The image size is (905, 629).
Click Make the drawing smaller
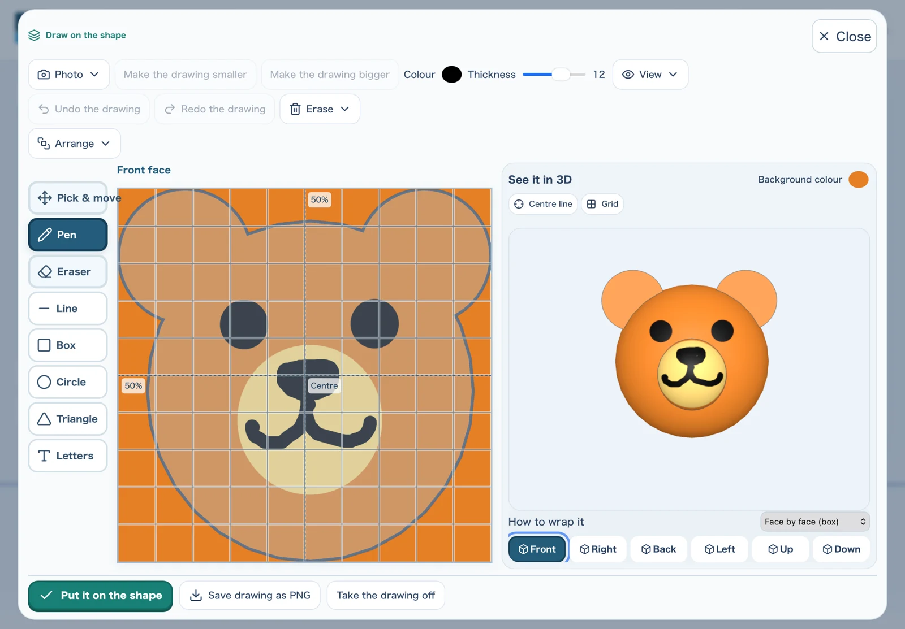coord(186,75)
